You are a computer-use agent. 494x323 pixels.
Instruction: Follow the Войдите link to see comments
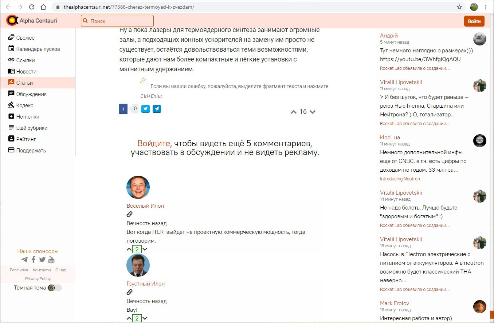pos(153,143)
